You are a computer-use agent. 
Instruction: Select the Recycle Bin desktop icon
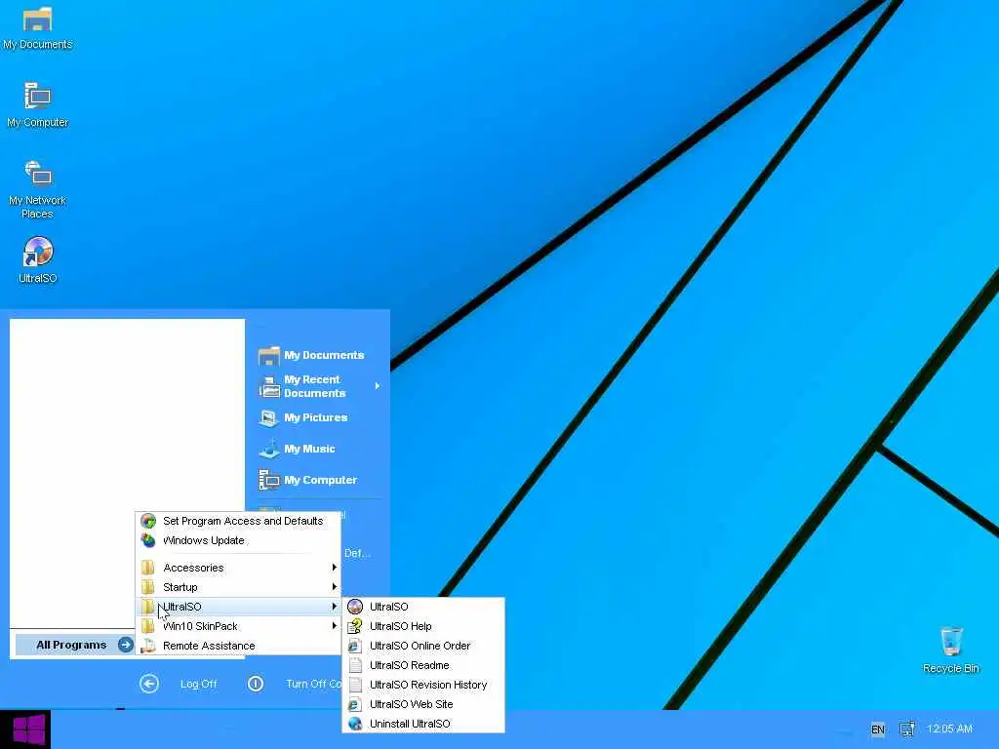[x=950, y=650]
